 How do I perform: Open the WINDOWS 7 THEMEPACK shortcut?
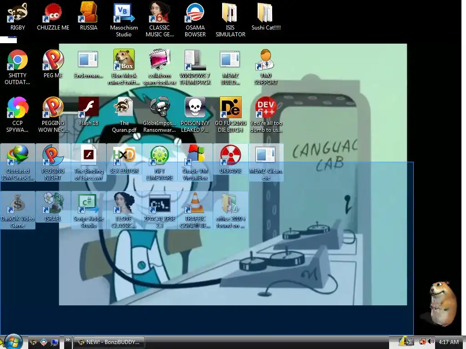195,68
